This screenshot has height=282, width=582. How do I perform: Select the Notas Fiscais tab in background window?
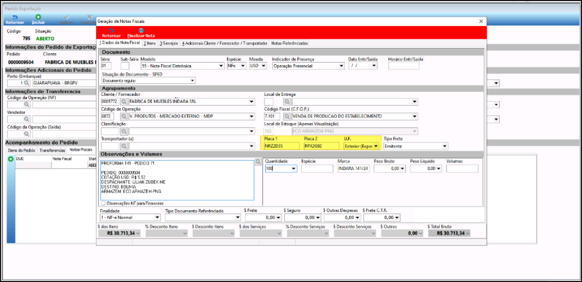[80, 150]
